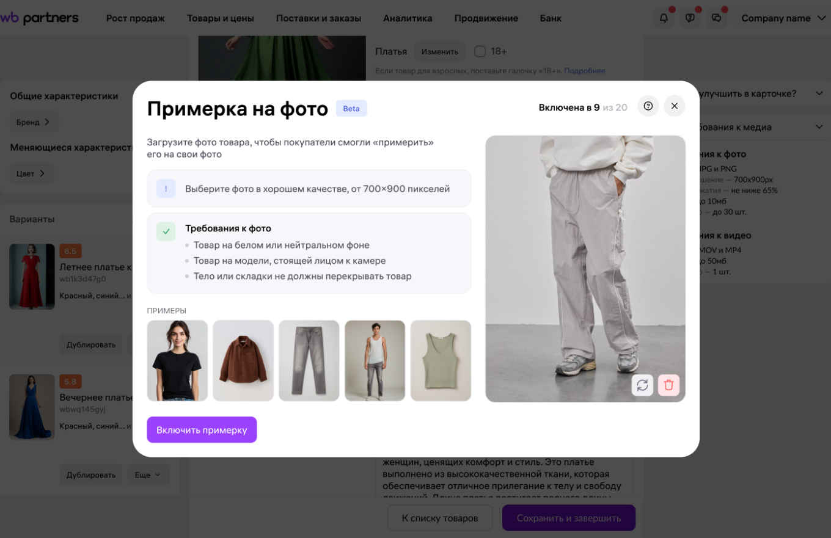This screenshot has height=538, width=831.
Task: Delete the uploaded photo with the trash icon
Action: coord(668,385)
